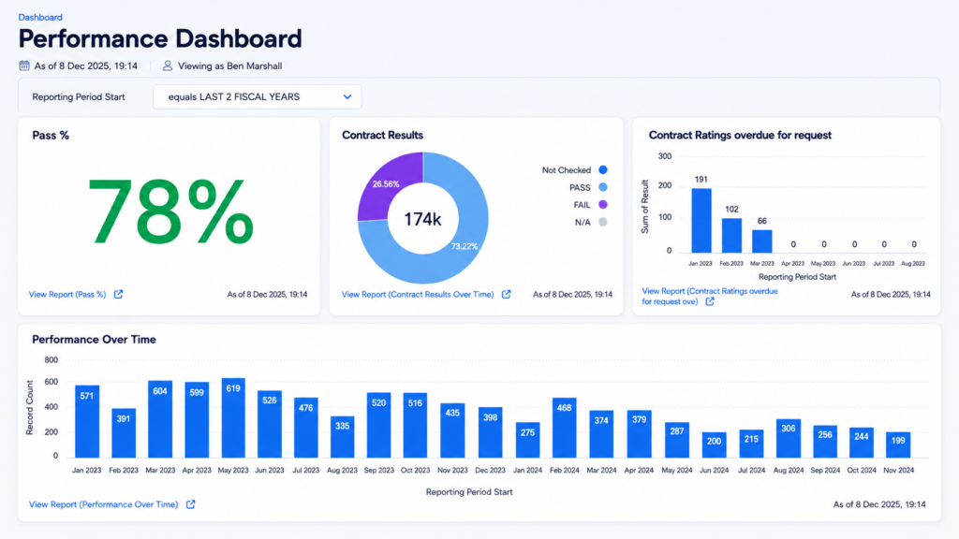Viewport: 959px width, 539px height.
Task: Click the 520 bar for Sep 2023
Action: point(378,425)
